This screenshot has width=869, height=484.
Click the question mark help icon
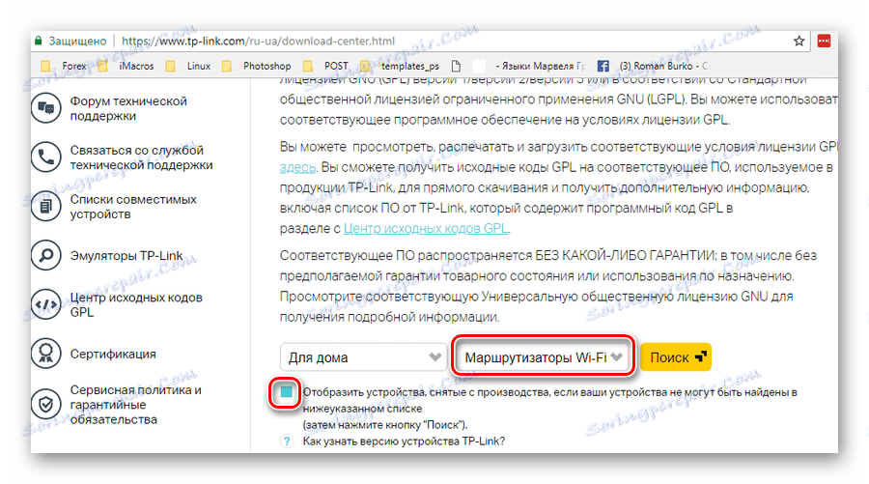point(287,441)
